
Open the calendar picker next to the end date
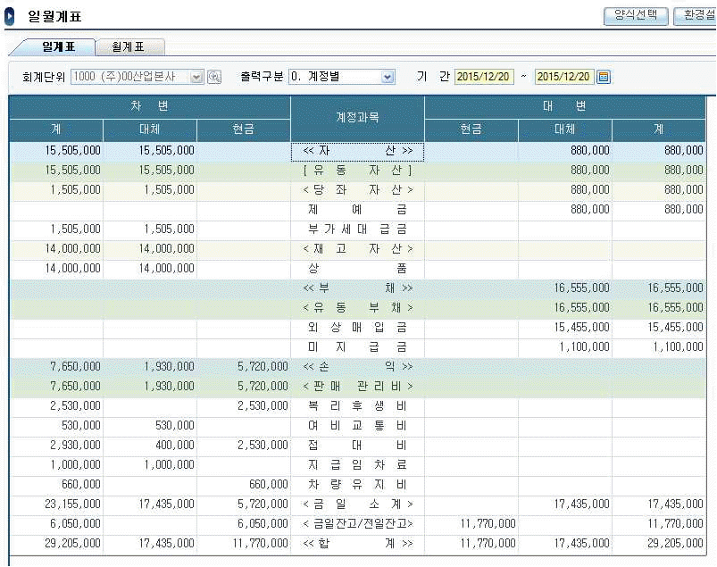604,77
